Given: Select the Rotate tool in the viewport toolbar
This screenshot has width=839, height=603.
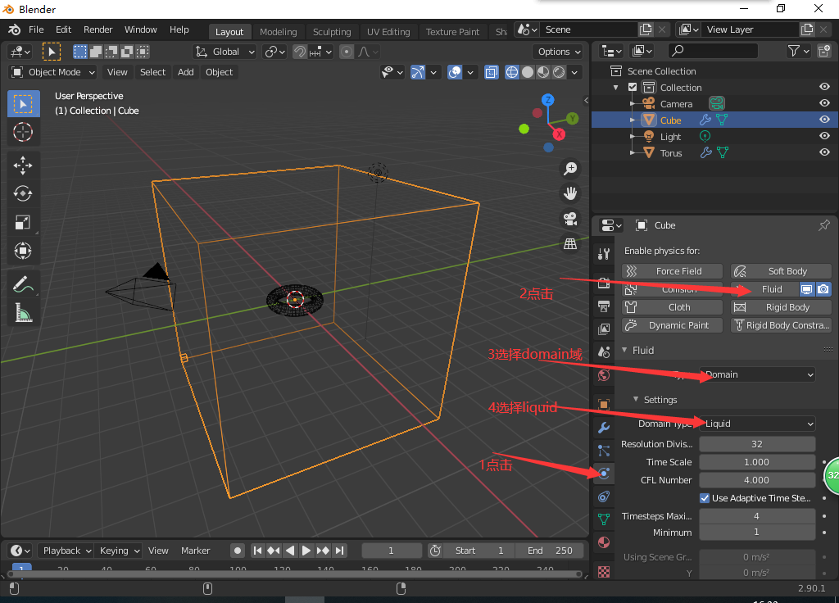Looking at the screenshot, I should (23, 193).
